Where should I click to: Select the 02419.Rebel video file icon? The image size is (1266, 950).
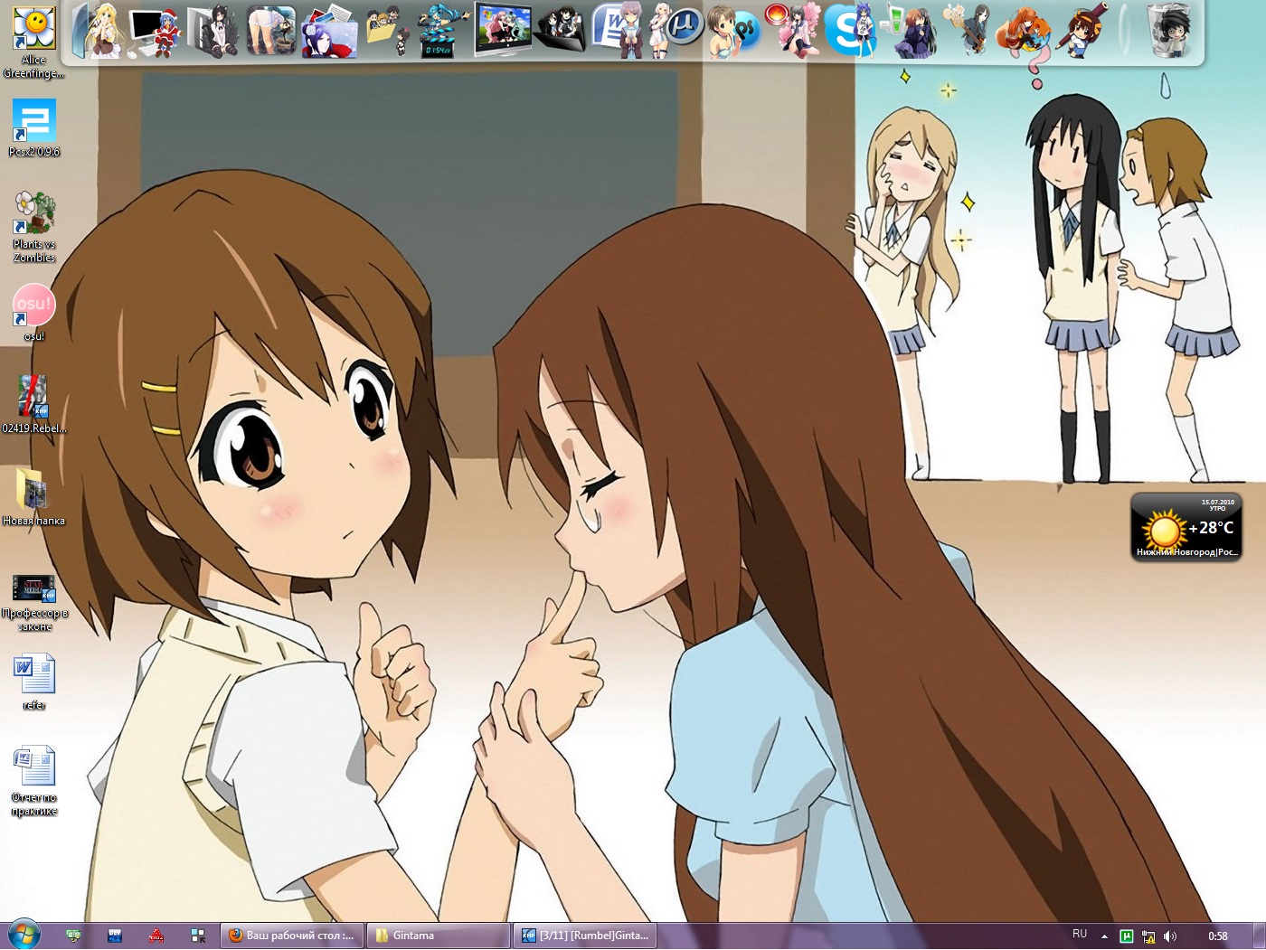[x=34, y=404]
